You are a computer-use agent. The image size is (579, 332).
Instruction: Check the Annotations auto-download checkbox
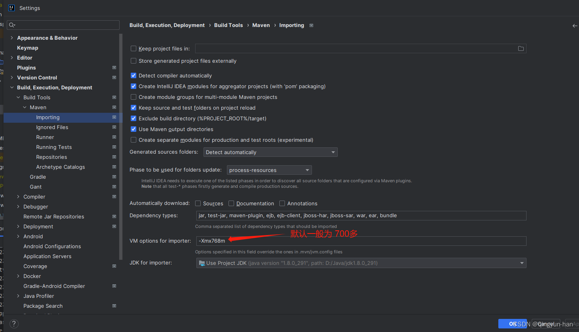point(282,203)
